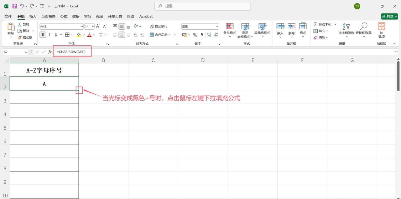Image resolution: width=401 pixels, height=199 pixels.
Task: Open the File (文件) menu
Action: (x=8, y=16)
